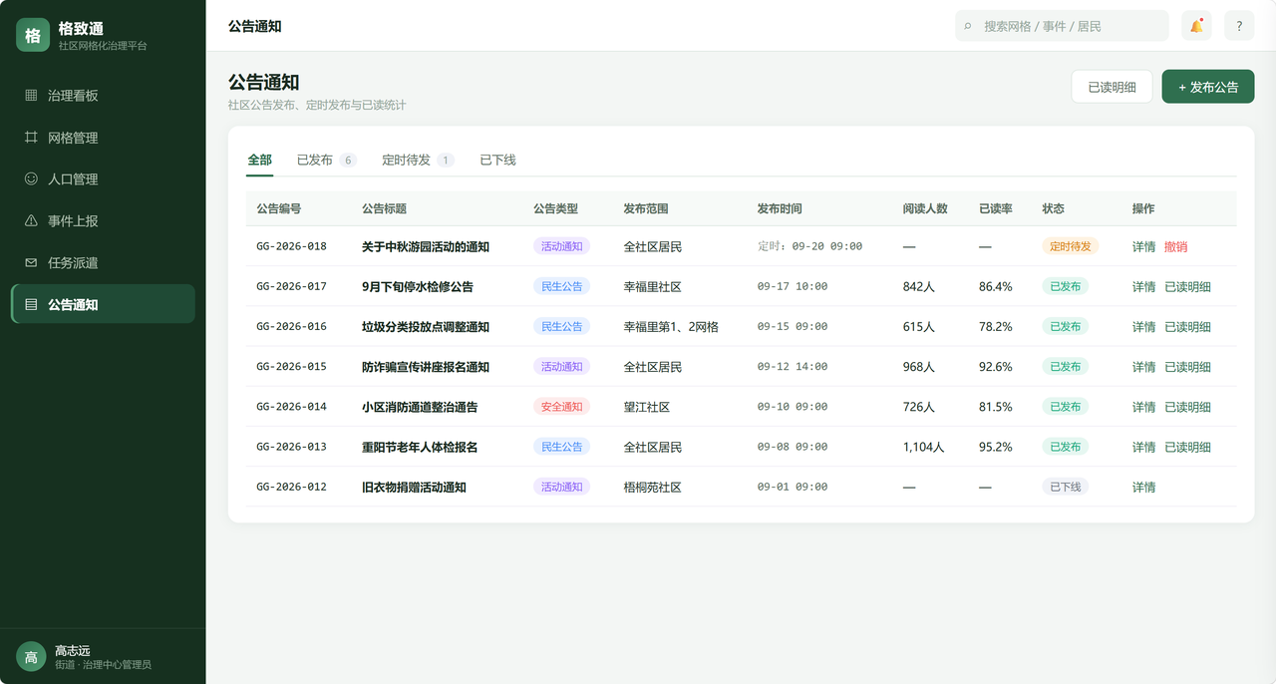The image size is (1276, 684).
Task: Click 民生公告 tag in GG-2026-017 row
Action: click(562, 286)
